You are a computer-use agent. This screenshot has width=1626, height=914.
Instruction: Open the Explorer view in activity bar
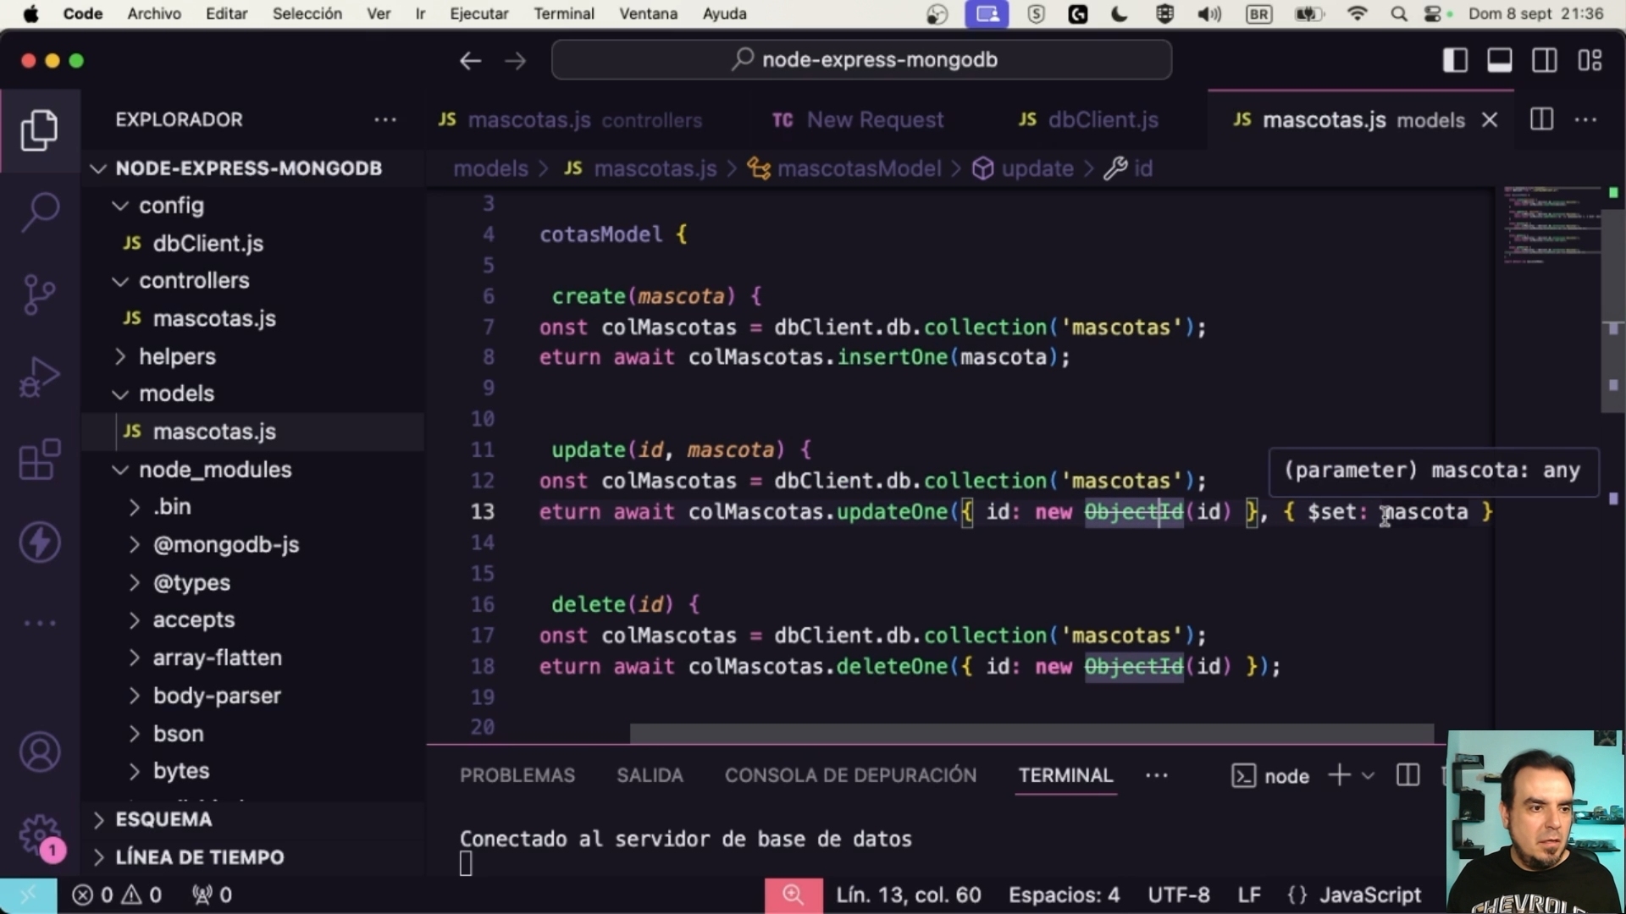(39, 130)
